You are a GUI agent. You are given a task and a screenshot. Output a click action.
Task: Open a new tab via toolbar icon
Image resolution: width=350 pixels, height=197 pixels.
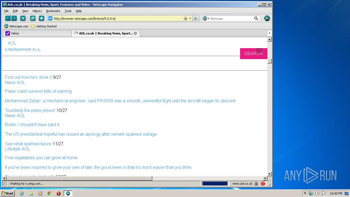[x=33, y=18]
